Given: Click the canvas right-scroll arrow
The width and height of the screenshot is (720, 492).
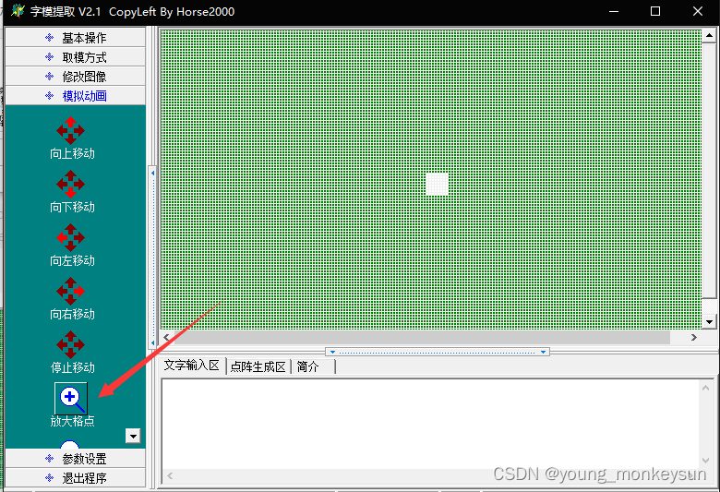Looking at the screenshot, I should (x=694, y=338).
